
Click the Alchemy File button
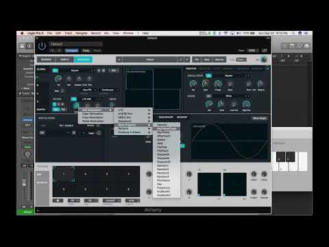197,60
